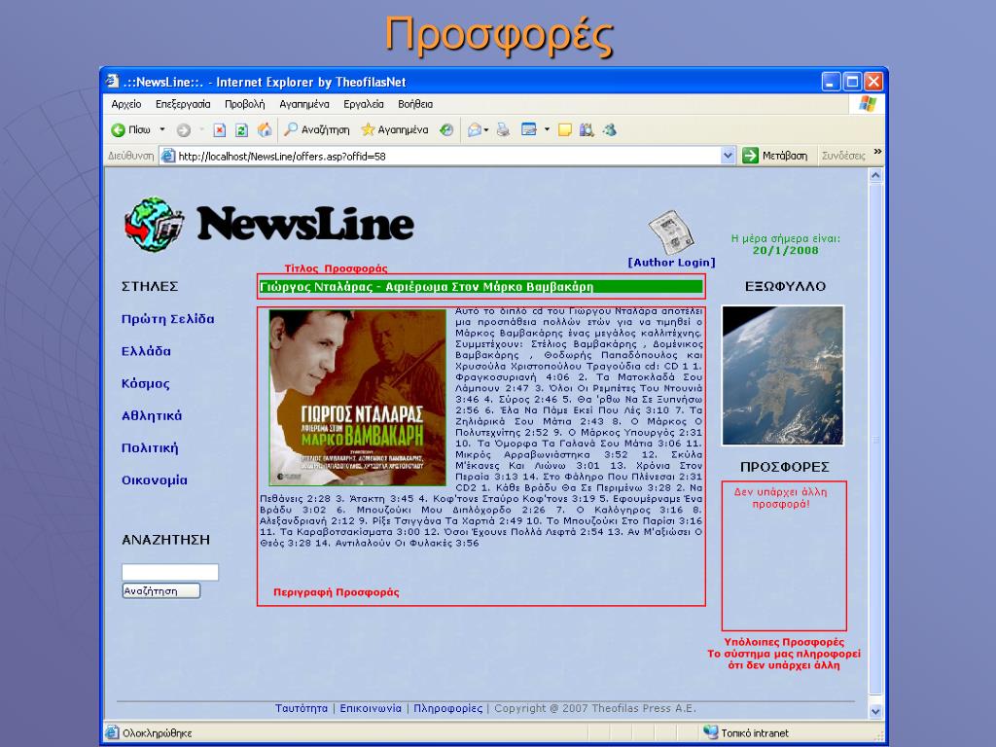
Task: Open the Αρχείο menu
Action: [126, 104]
